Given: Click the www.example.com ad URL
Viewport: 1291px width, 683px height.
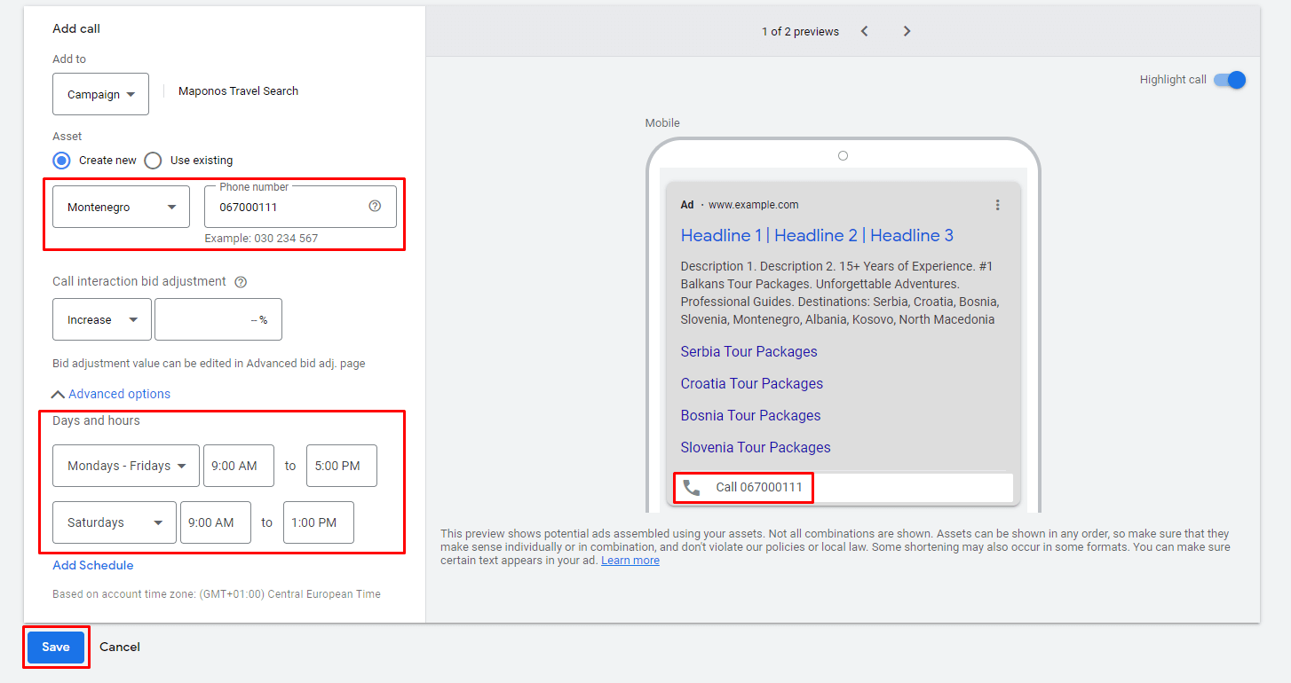Looking at the screenshot, I should click(754, 205).
